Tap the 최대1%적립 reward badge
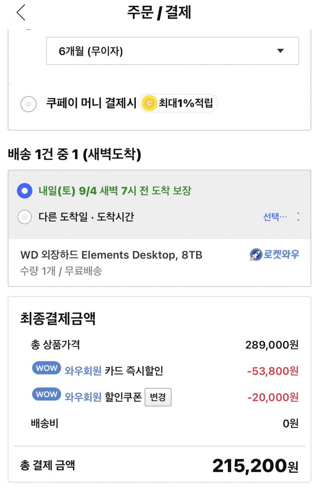Image resolution: width=319 pixels, height=489 pixels. 178,104
